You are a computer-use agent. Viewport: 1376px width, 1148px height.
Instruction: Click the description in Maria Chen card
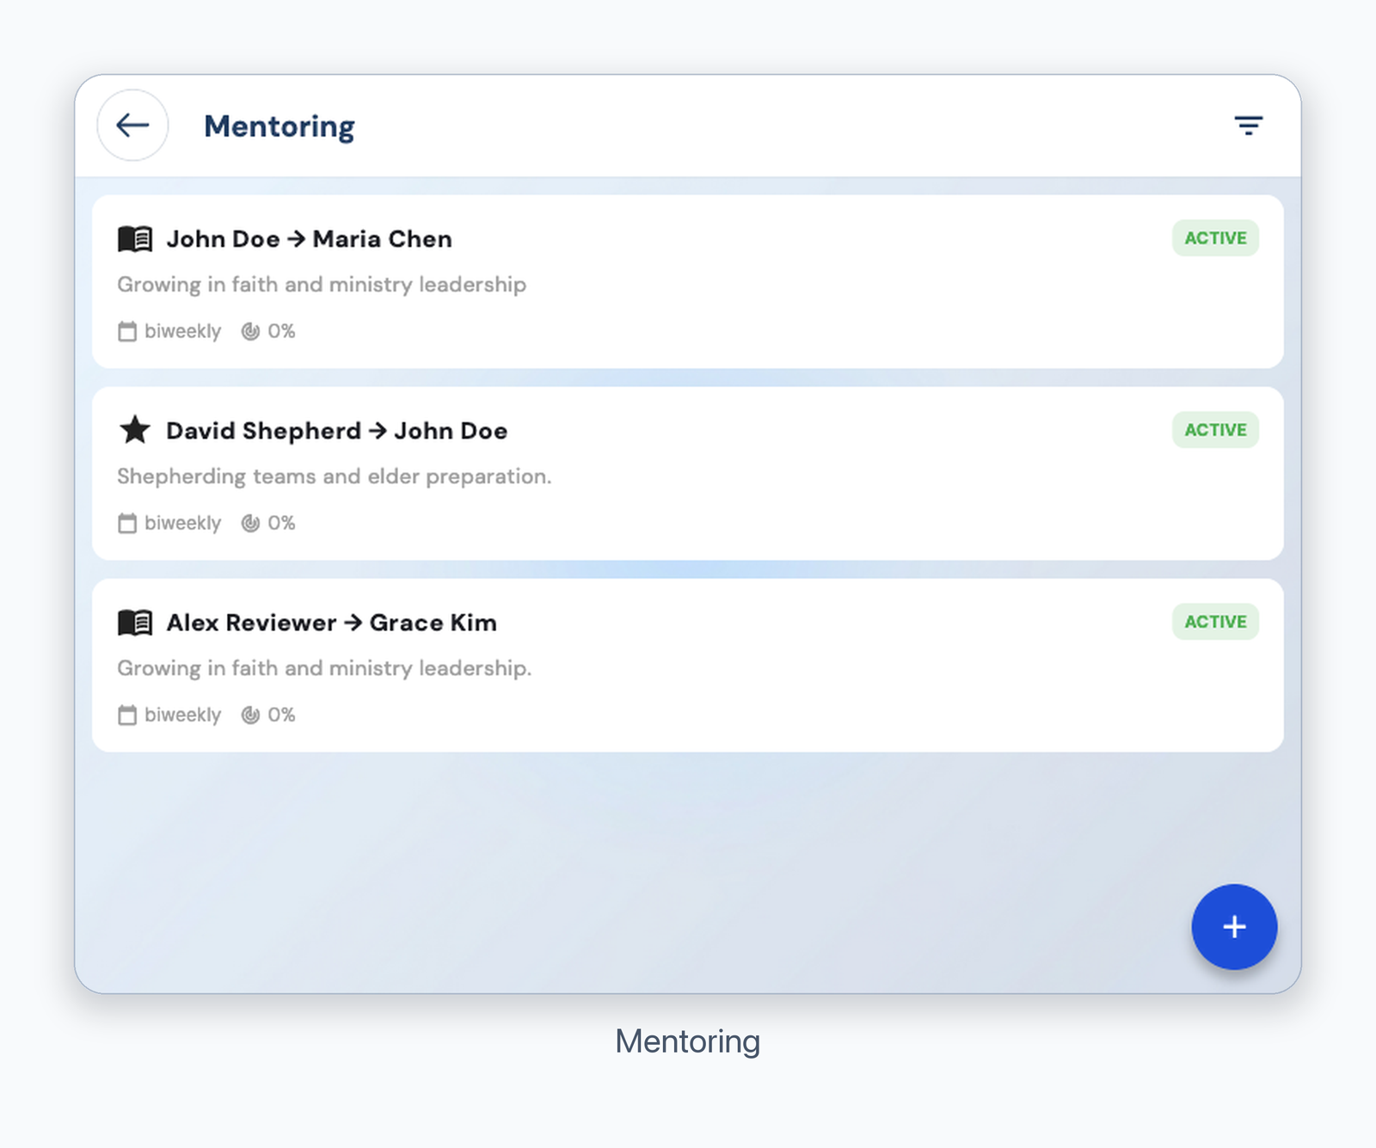[322, 285]
